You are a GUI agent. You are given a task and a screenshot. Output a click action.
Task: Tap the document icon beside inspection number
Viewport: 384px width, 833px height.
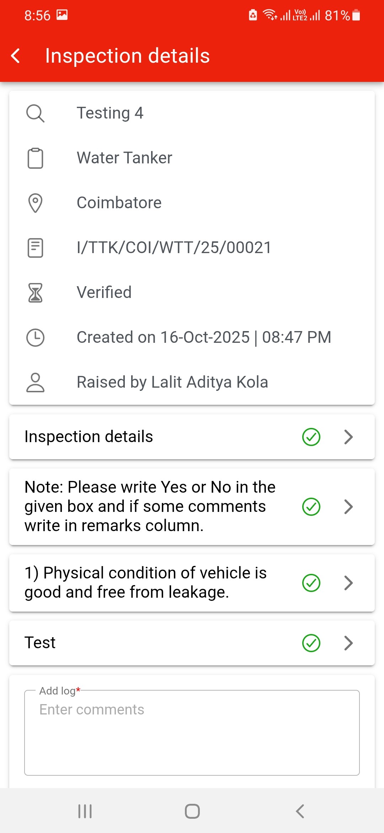click(35, 248)
